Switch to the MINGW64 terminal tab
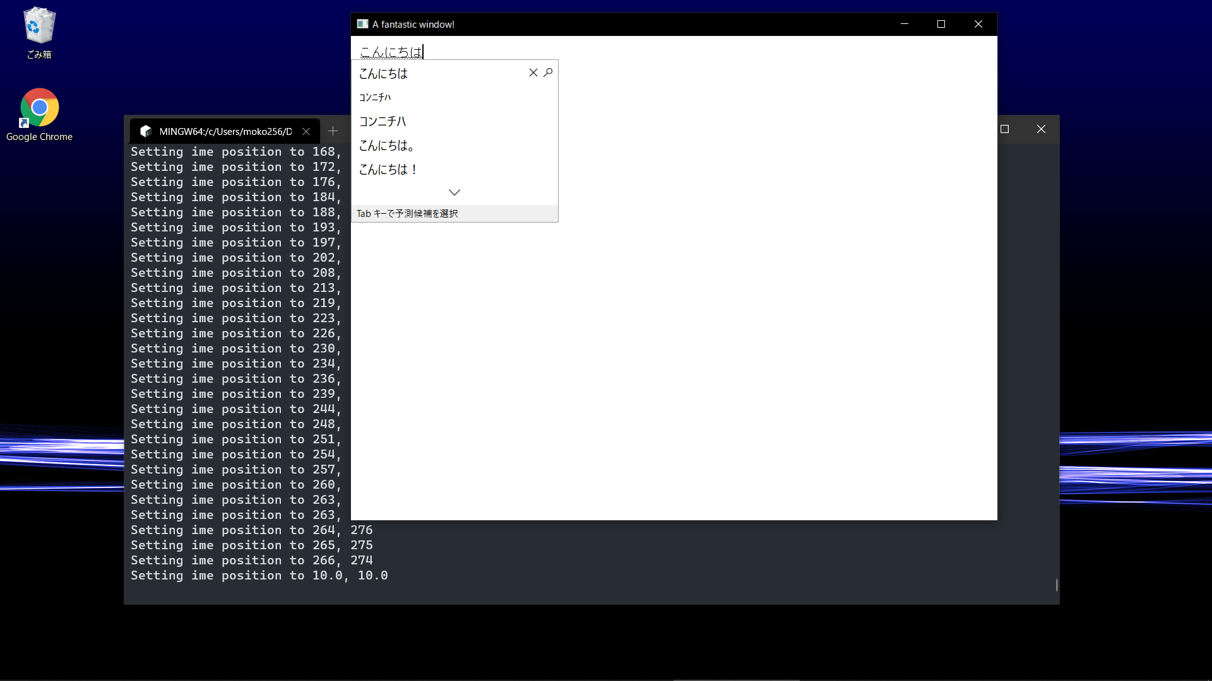 point(225,131)
